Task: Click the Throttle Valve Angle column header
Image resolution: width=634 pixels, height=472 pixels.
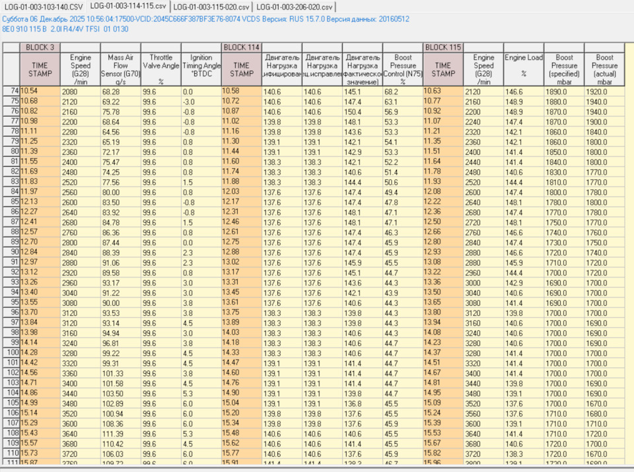Action: click(161, 69)
